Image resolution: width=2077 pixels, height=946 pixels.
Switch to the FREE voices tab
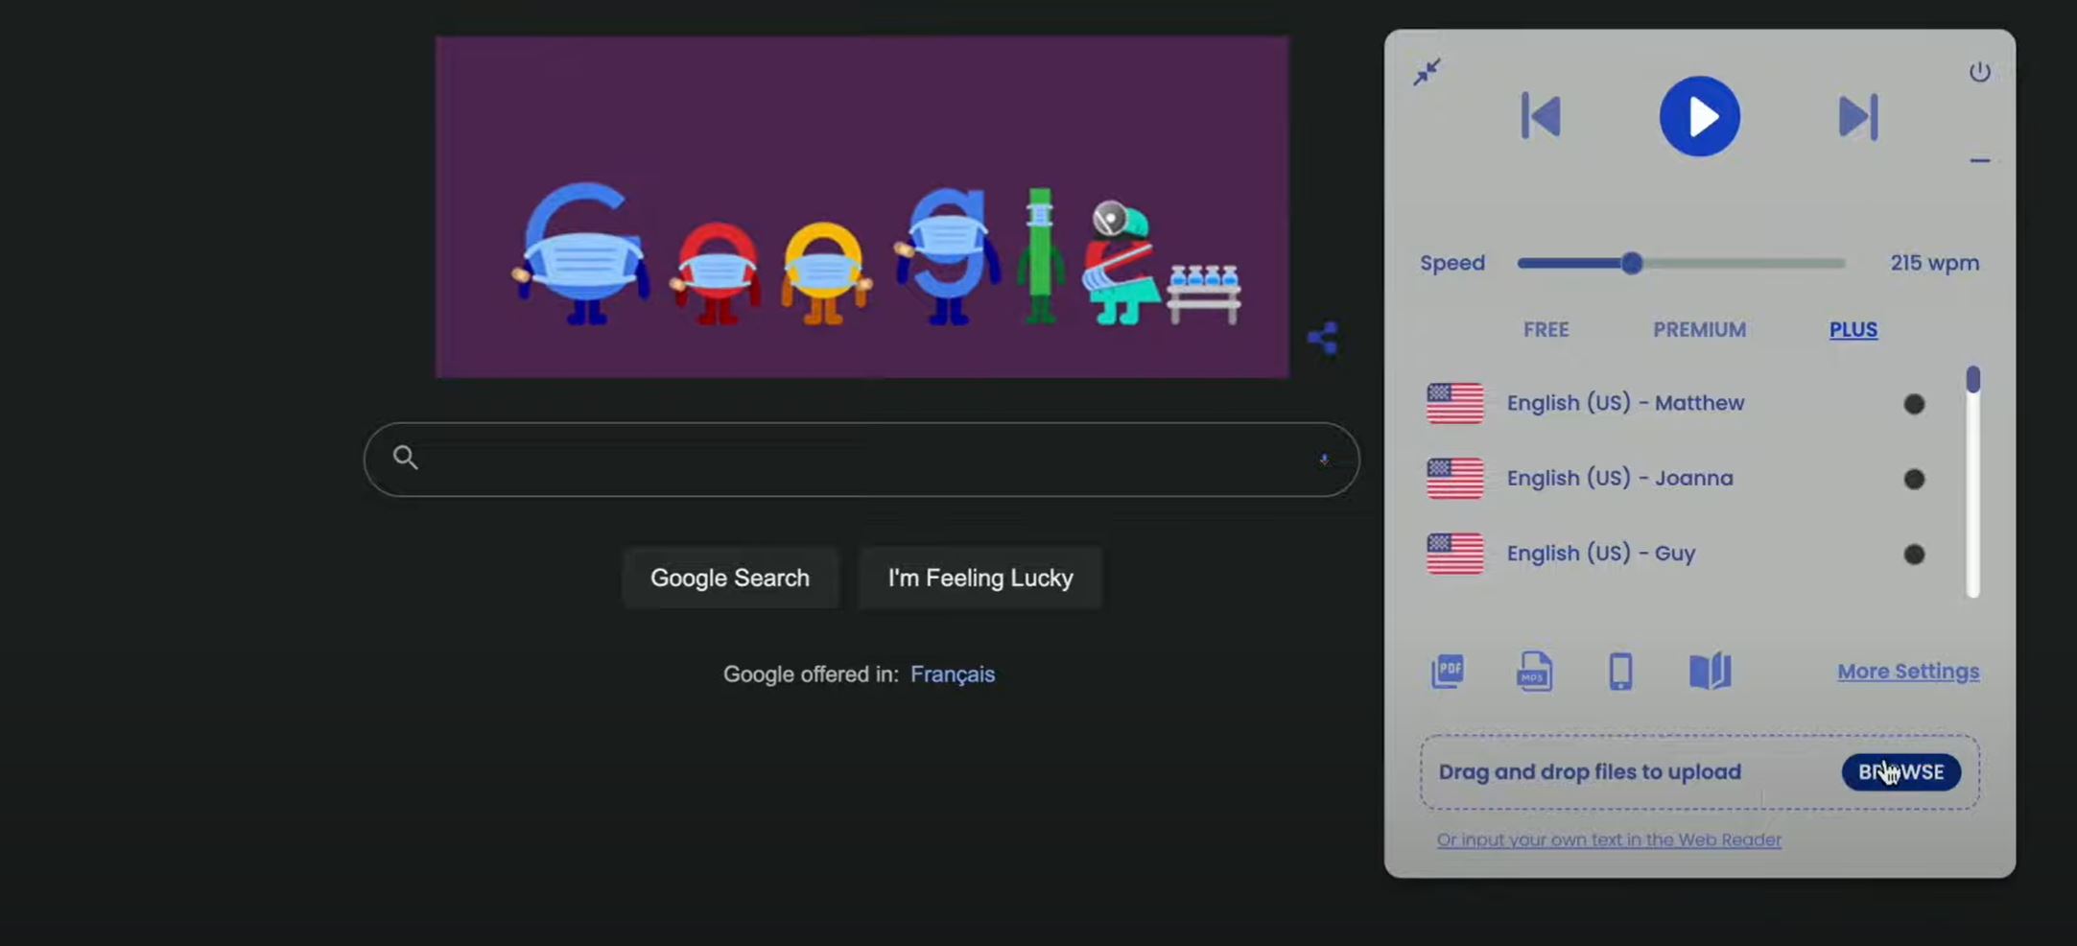pyautogui.click(x=1546, y=330)
